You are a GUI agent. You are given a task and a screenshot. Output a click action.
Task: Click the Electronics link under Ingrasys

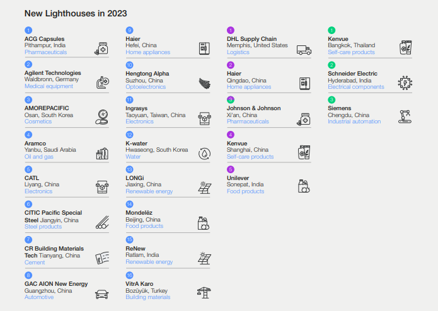point(139,122)
